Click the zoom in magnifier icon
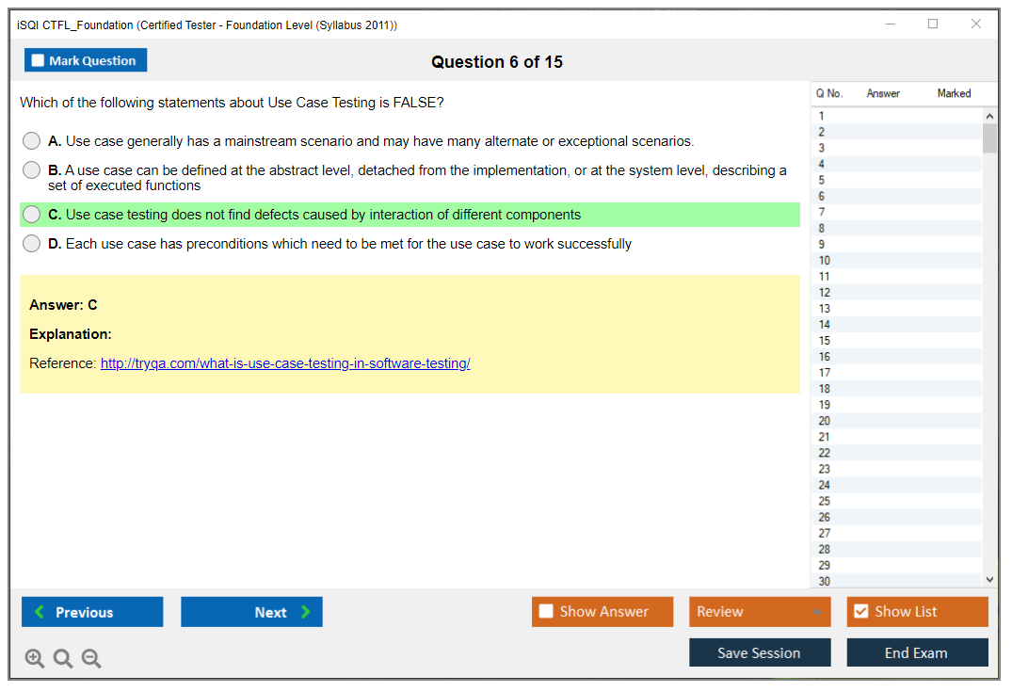 (35, 659)
